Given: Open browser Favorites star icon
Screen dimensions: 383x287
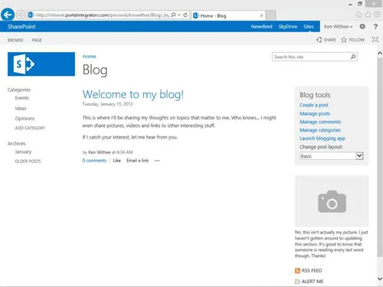Looking at the screenshot, I should click(x=368, y=15).
